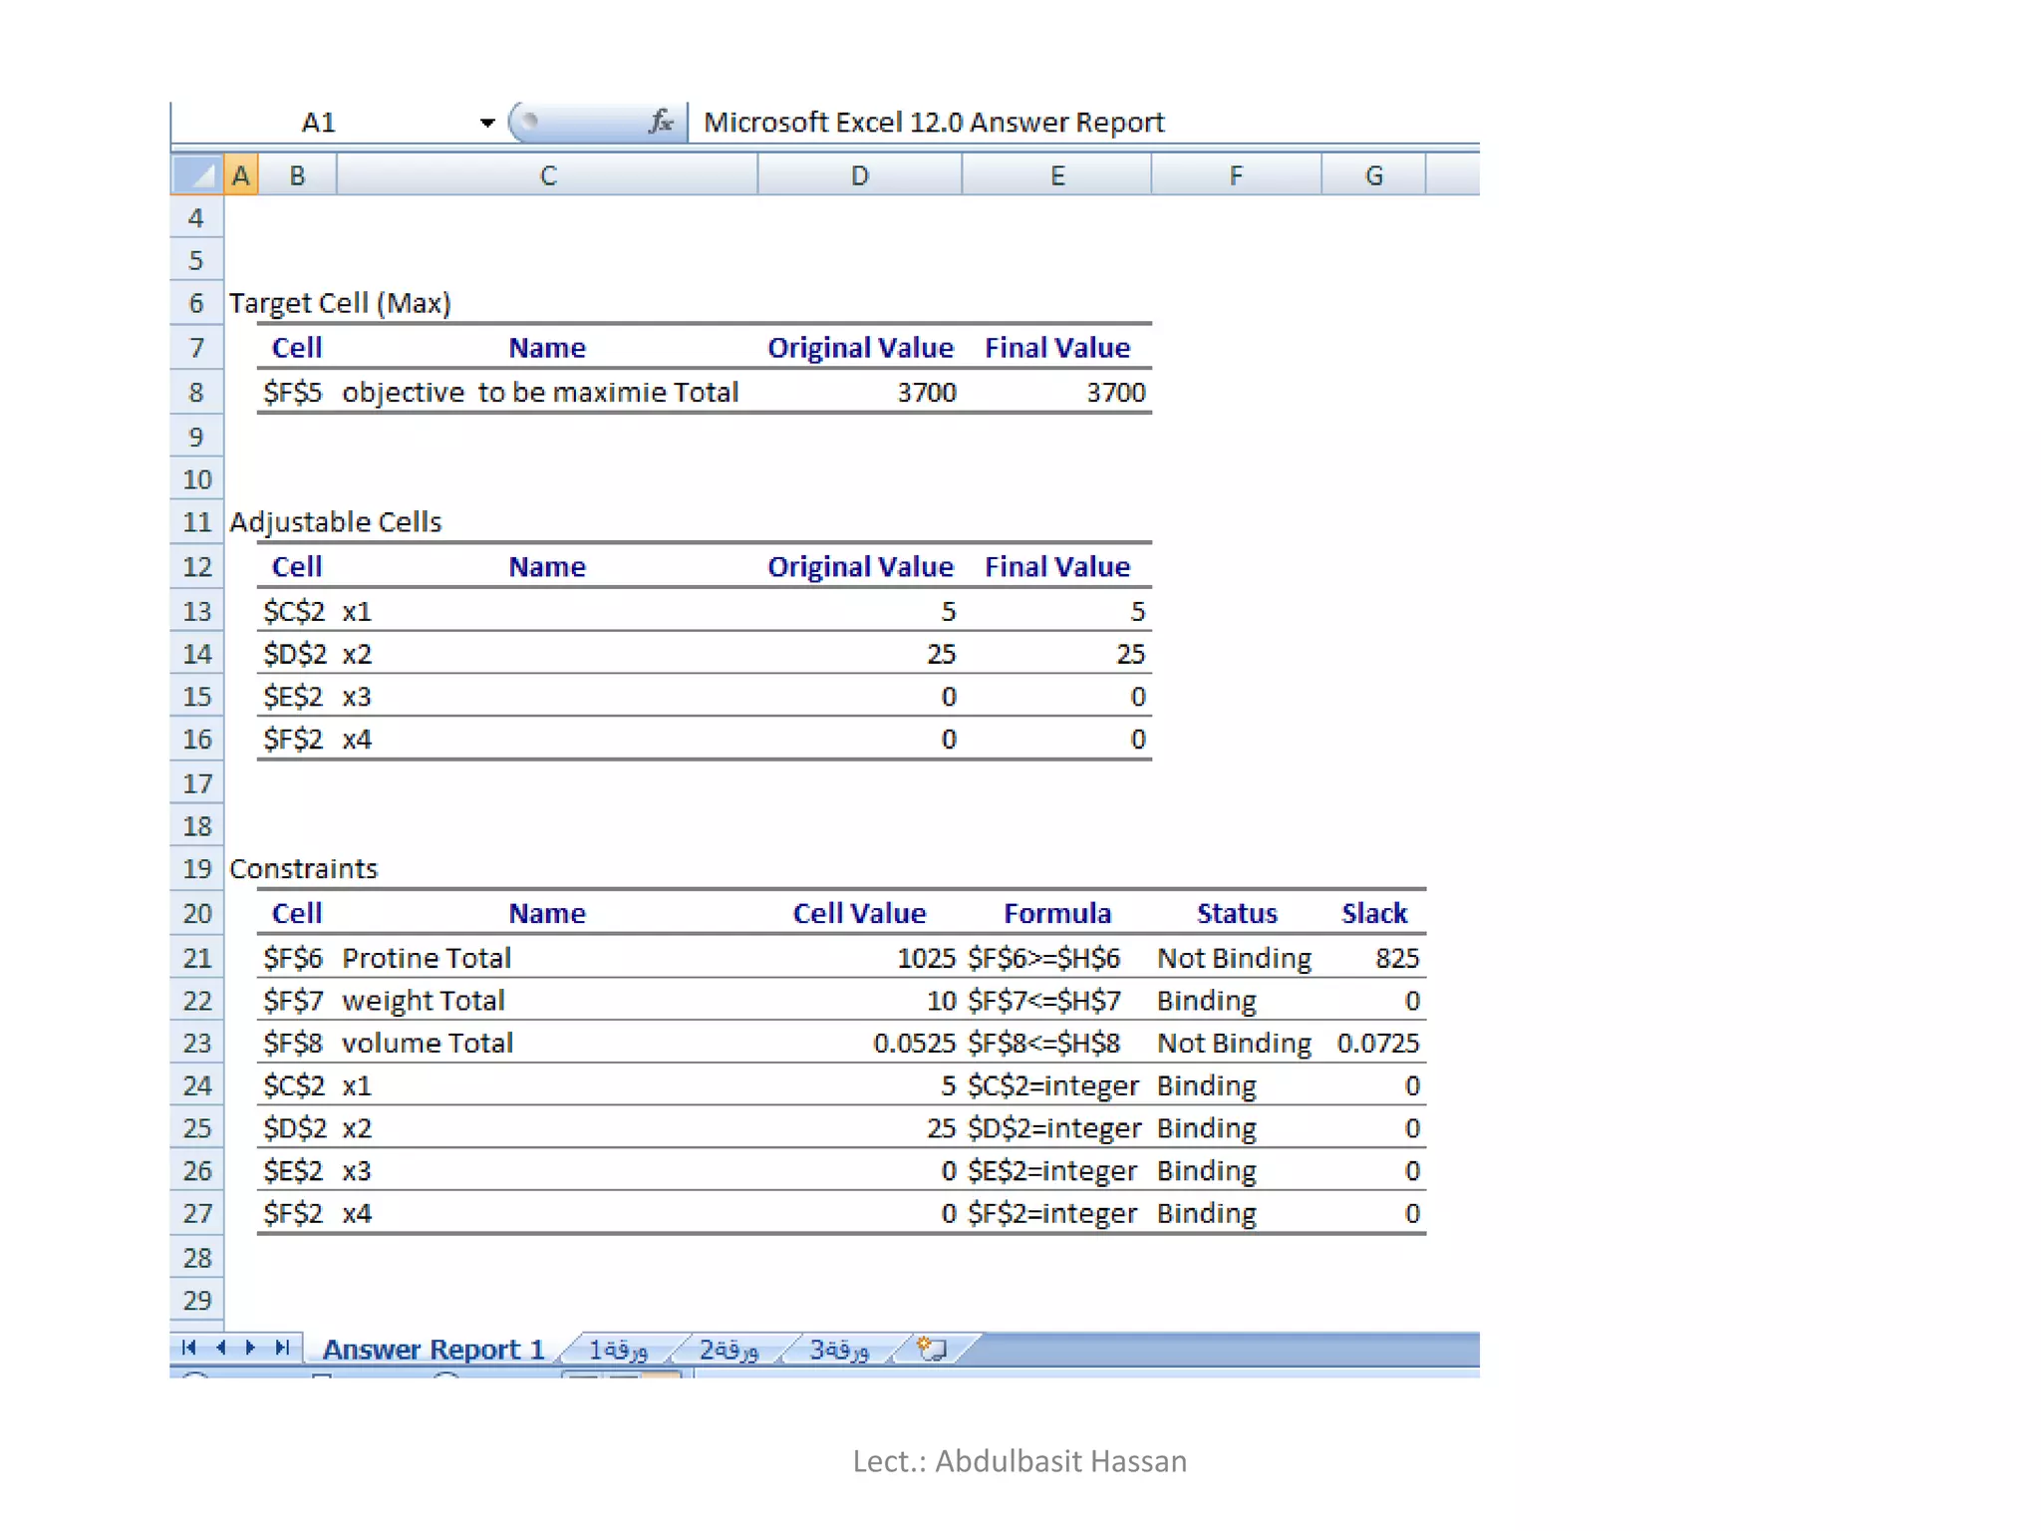Click the previous sheet navigation arrow
The height and width of the screenshot is (1531, 2041).
[220, 1348]
